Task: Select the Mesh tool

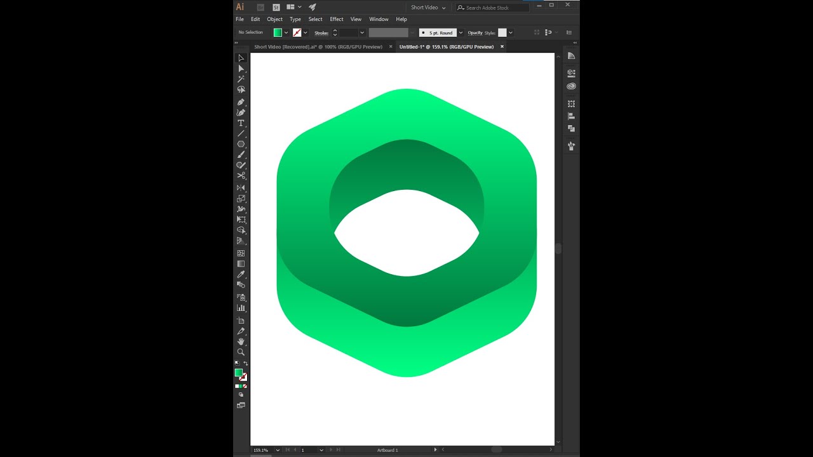Action: pos(241,253)
